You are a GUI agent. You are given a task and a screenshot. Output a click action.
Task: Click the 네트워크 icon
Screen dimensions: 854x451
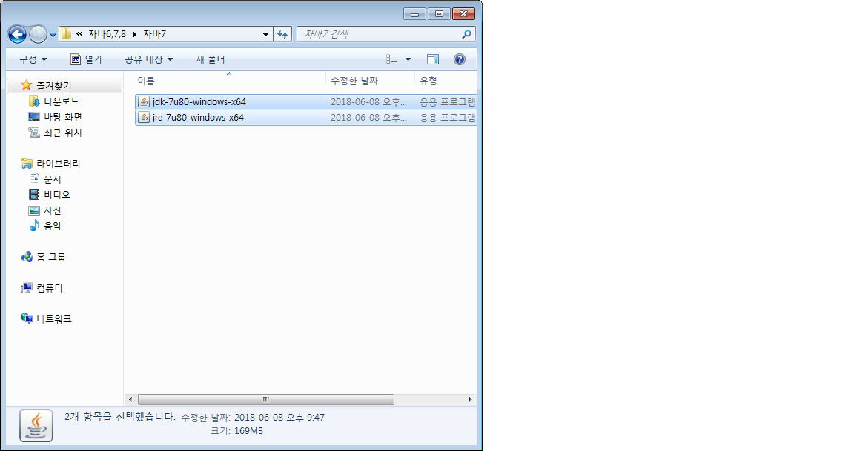26,318
